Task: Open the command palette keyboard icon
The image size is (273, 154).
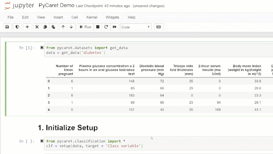Action: 159,27
